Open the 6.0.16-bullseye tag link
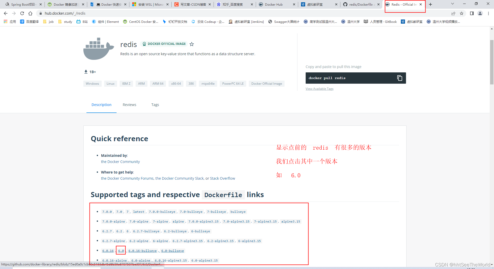Viewport: 494px width, 269px height. [143, 251]
